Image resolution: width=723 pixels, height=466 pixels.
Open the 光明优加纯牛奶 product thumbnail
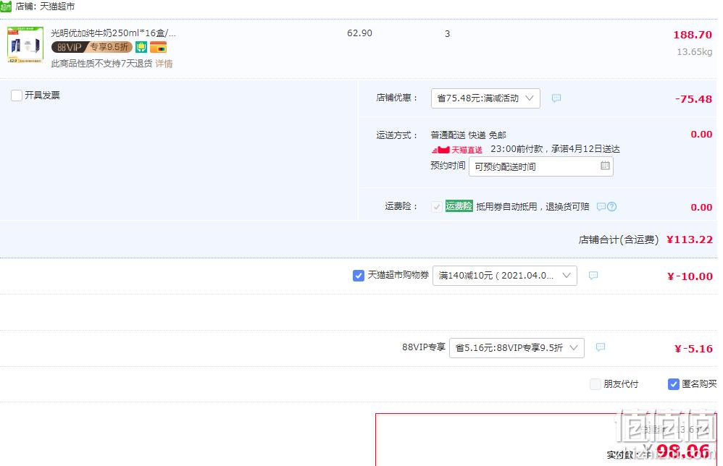[x=25, y=45]
